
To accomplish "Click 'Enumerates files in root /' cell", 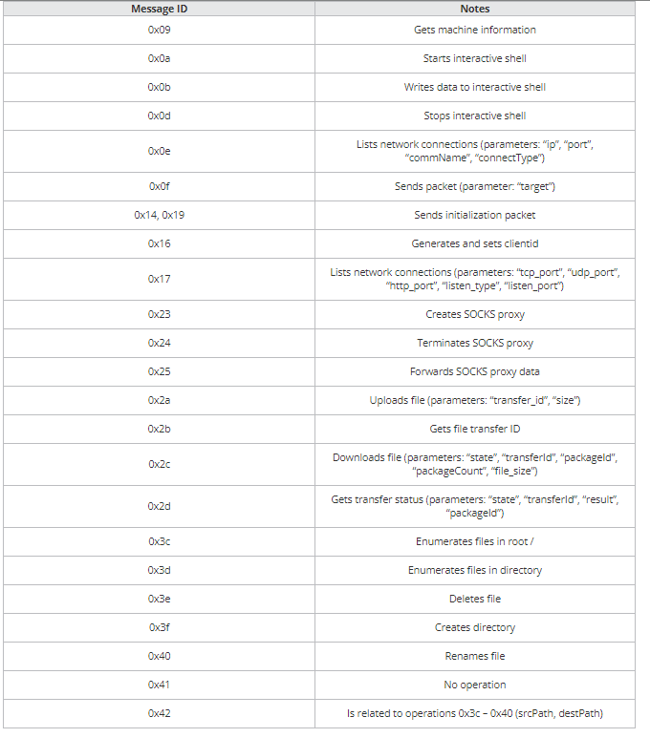I will [475, 542].
